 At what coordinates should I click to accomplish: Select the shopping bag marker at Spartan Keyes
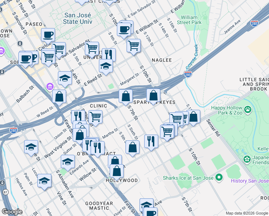tap(153, 96)
